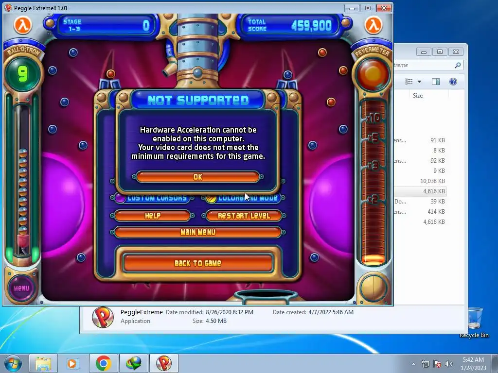Click the Ball-O-Tron ball counter showing 9
The image size is (498, 373).
(22, 74)
